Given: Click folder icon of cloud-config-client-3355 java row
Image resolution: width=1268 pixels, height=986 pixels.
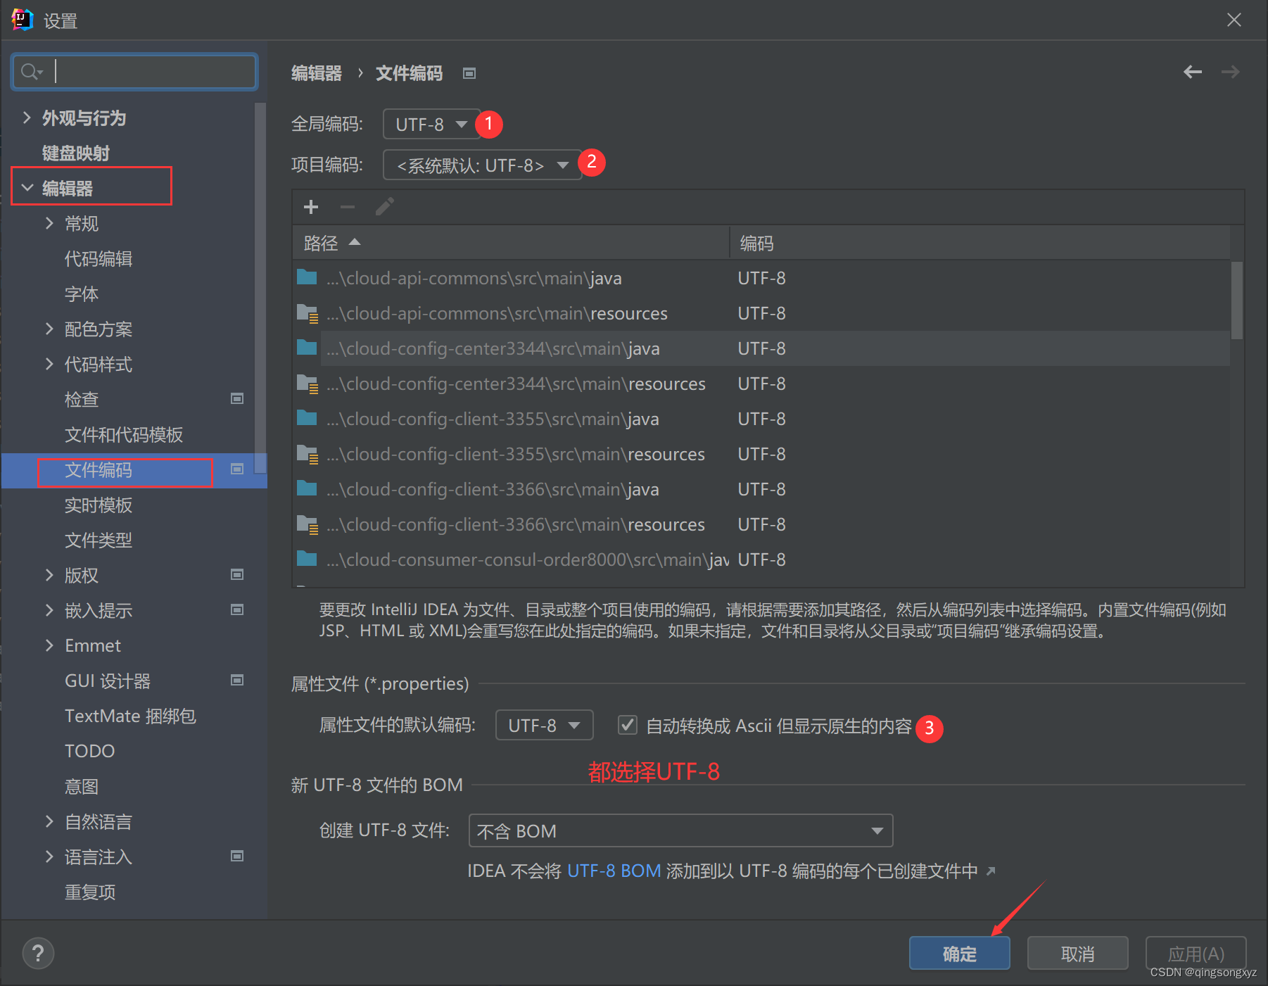Looking at the screenshot, I should tap(307, 418).
